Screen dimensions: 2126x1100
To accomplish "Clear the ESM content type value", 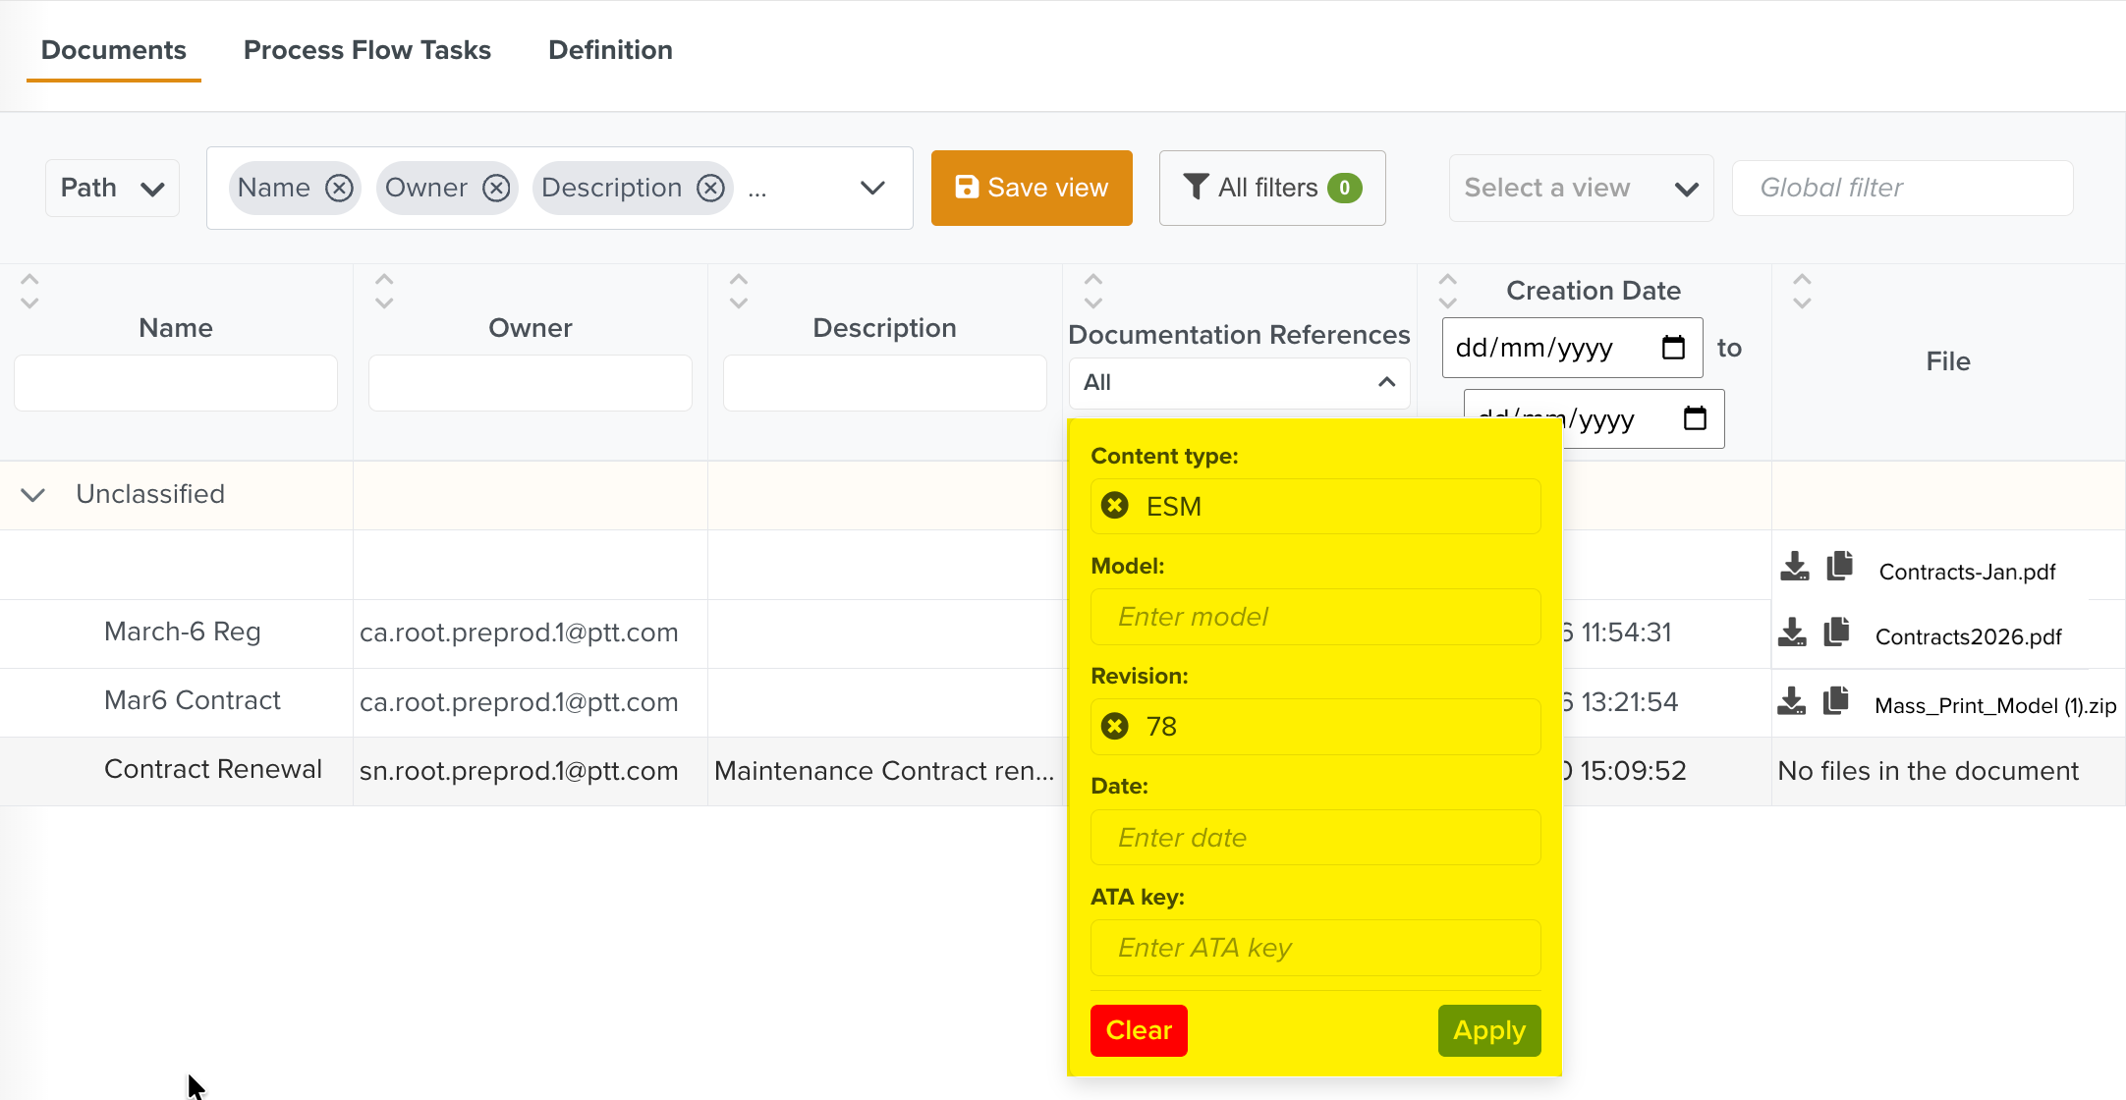I will click(x=1114, y=506).
